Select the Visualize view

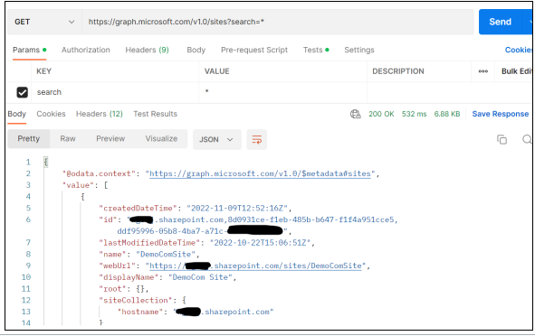(161, 139)
